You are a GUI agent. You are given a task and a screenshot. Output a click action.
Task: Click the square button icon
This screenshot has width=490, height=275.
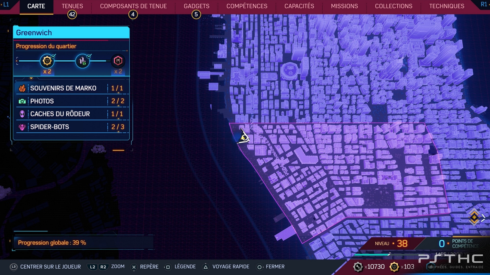(168, 267)
